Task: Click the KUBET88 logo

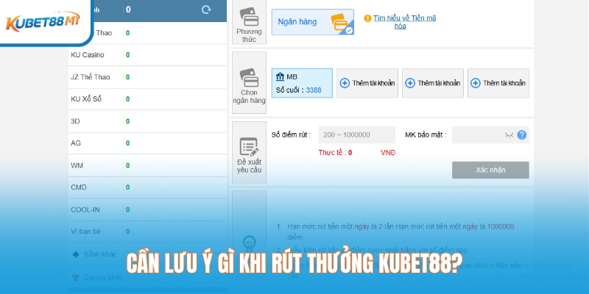Action: coord(43,21)
